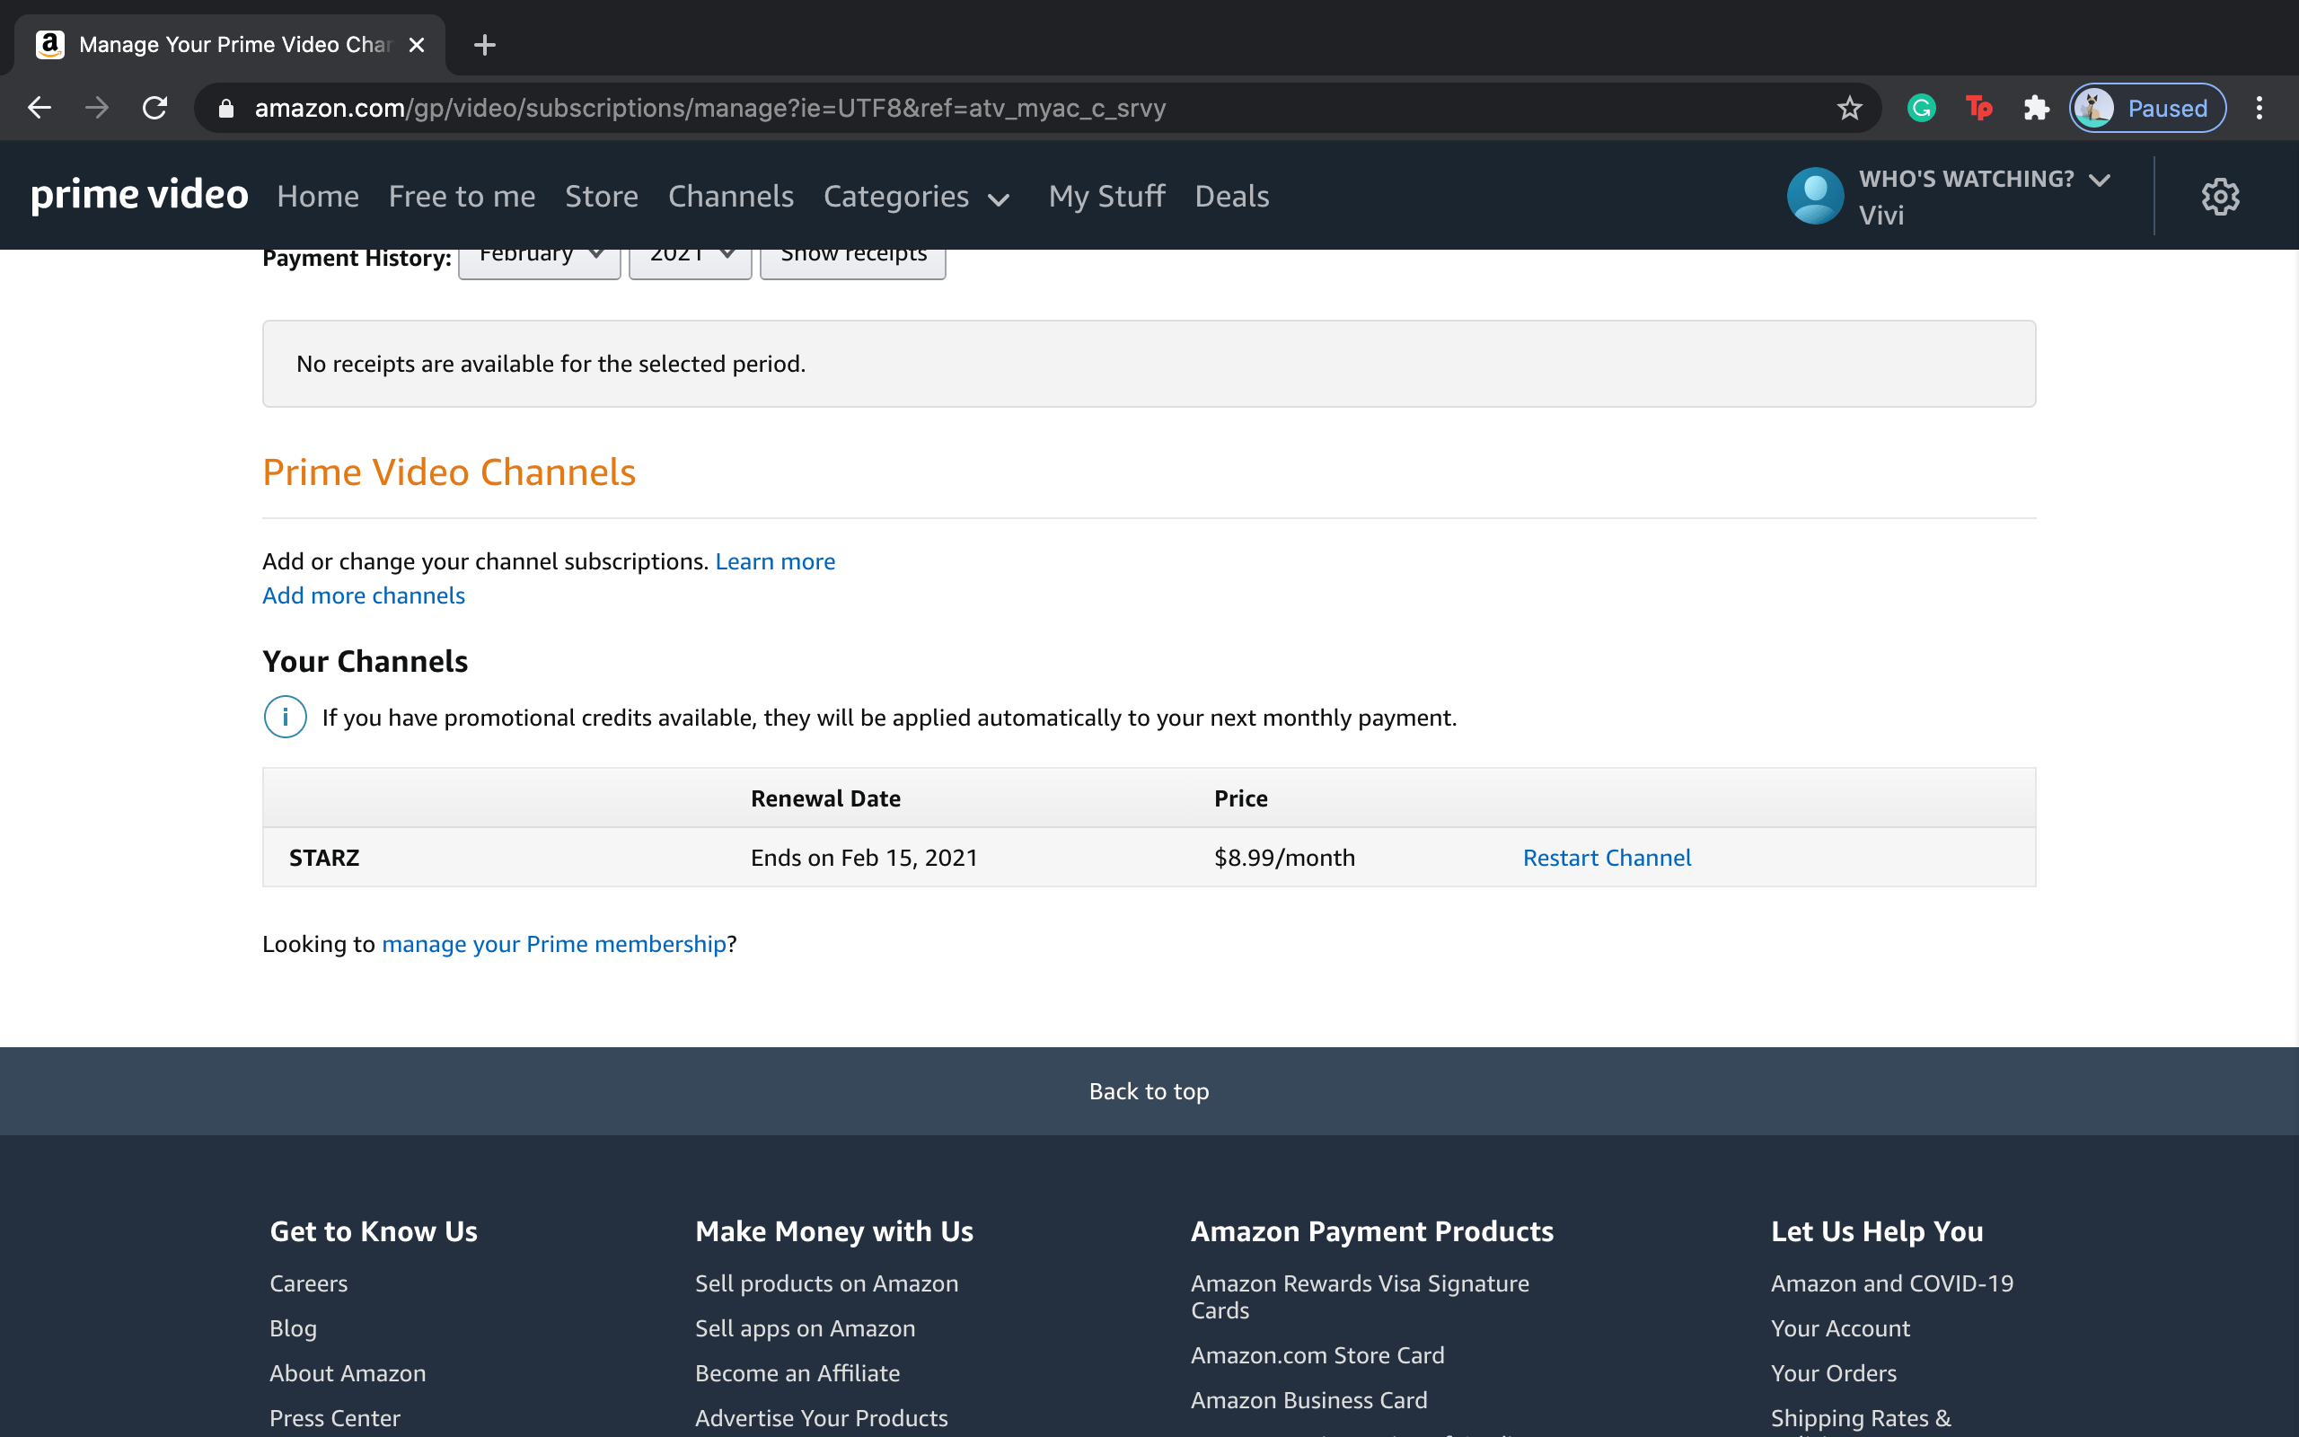
Task: Click Back to top bar
Action: (1149, 1091)
